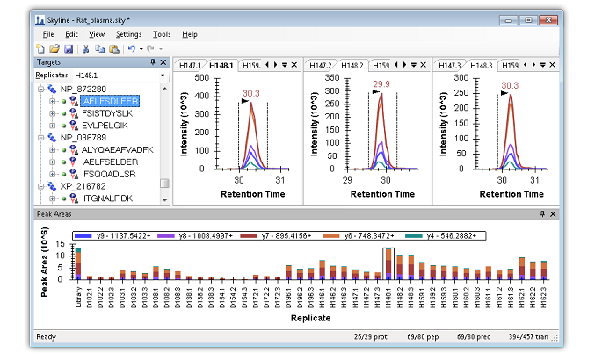
Task: Click the Library bar in Peak Areas chart
Action: point(77,263)
